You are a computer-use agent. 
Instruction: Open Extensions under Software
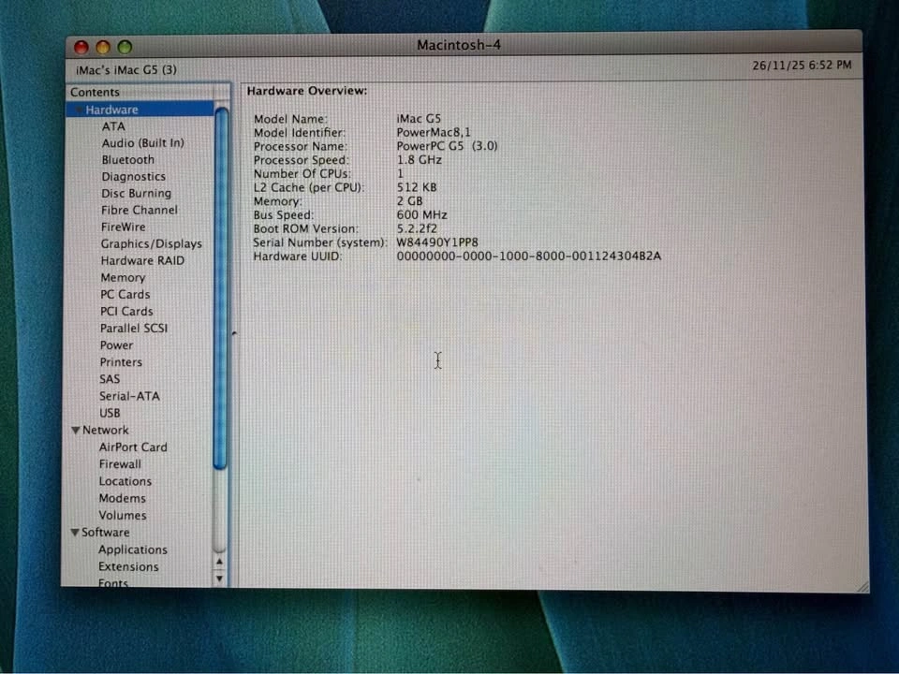coord(128,567)
